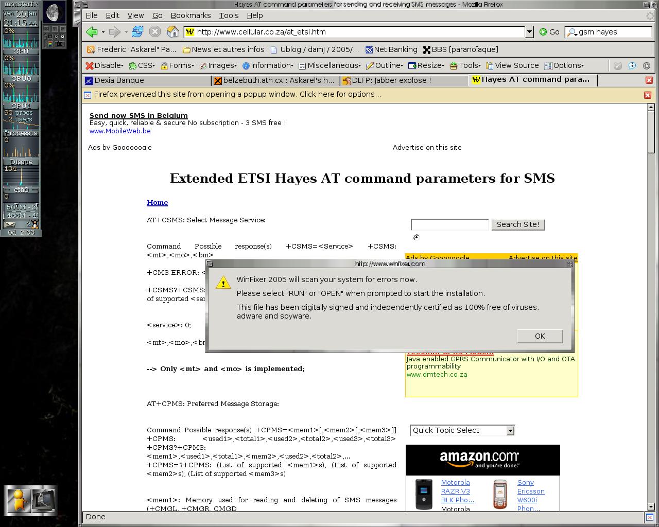
Task: Click the Home link on the page
Action: [157, 203]
